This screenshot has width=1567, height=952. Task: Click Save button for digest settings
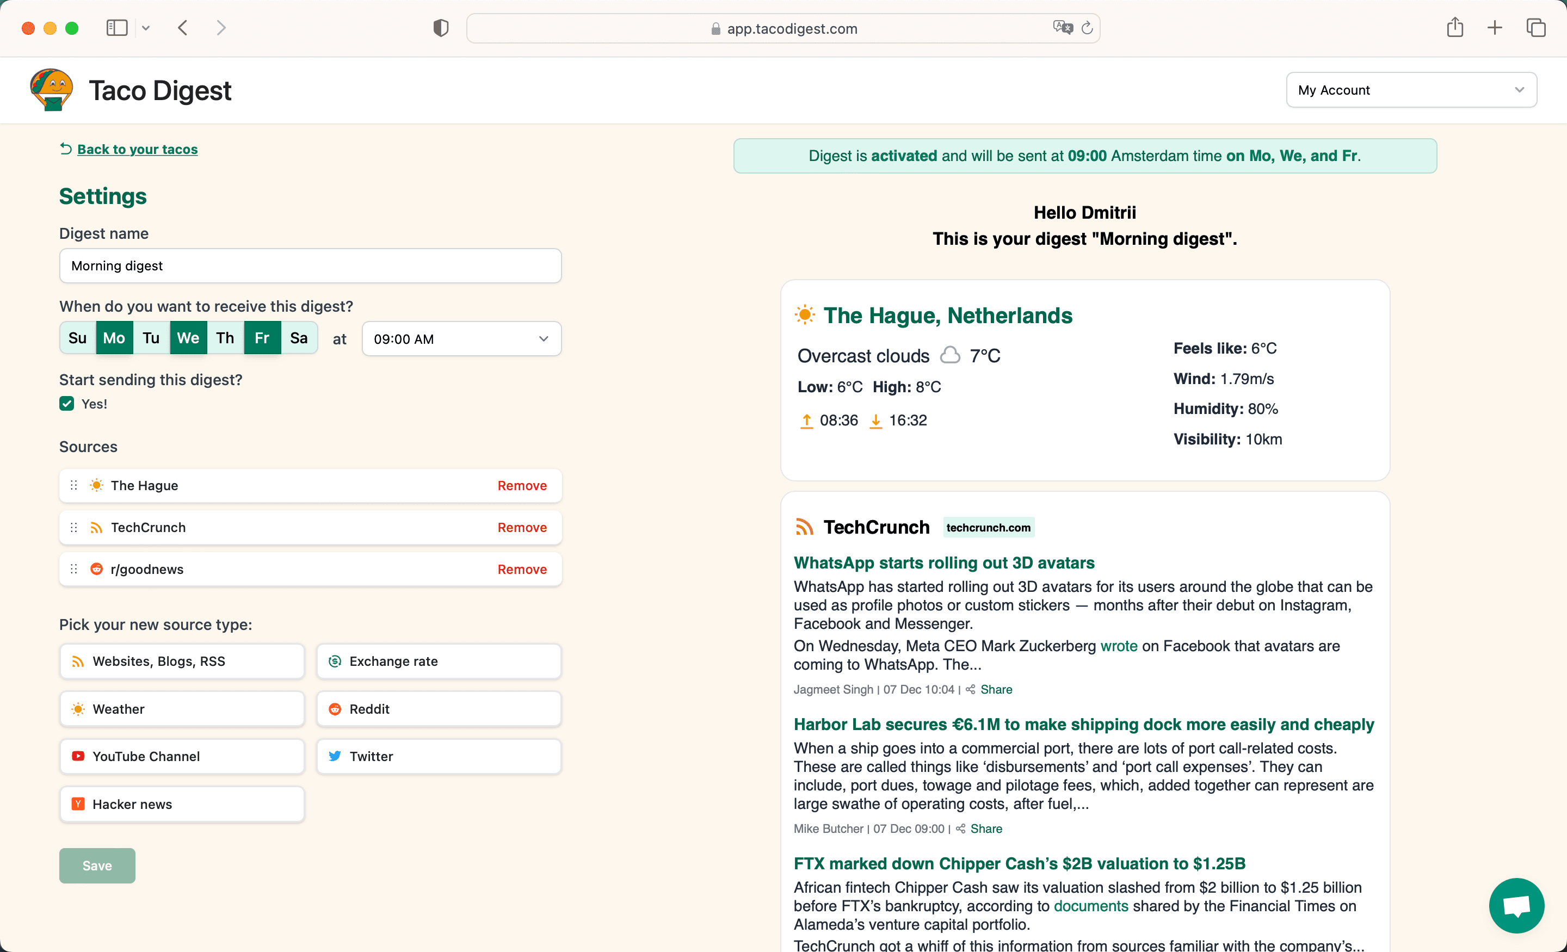tap(96, 865)
